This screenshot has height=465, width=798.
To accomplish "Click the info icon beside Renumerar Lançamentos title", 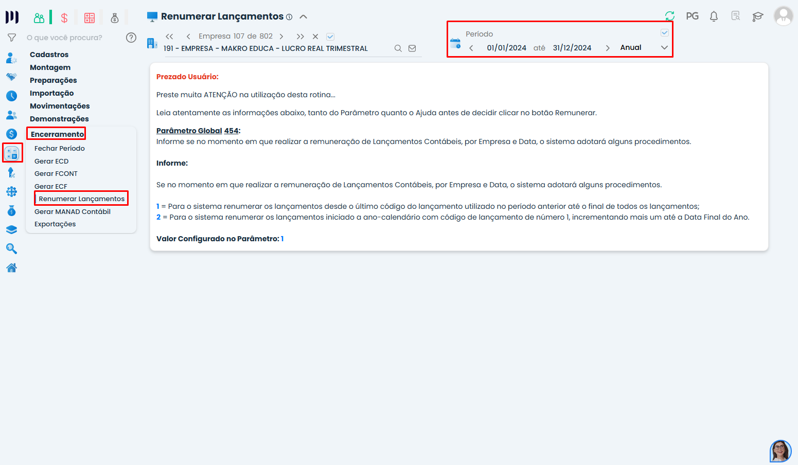I will [289, 17].
